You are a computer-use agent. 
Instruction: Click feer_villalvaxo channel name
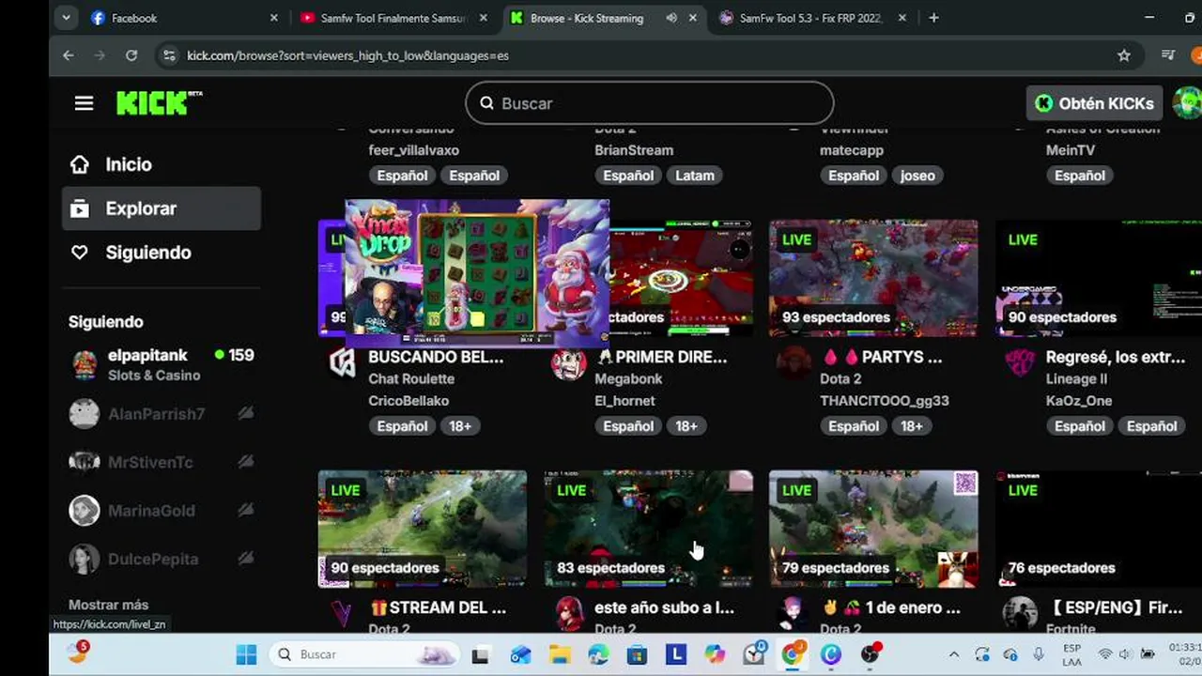(x=414, y=150)
